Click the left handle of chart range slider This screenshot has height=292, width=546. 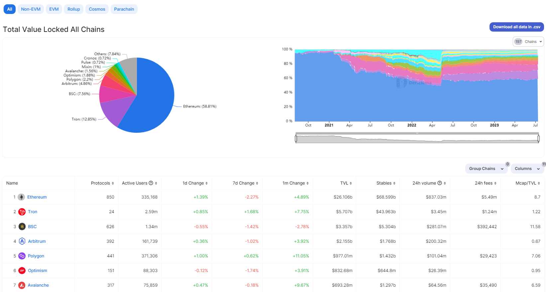(x=296, y=138)
